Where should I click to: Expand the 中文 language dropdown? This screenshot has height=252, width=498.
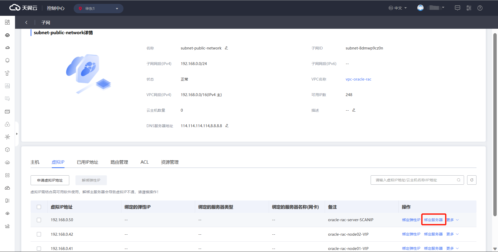pyautogui.click(x=398, y=8)
